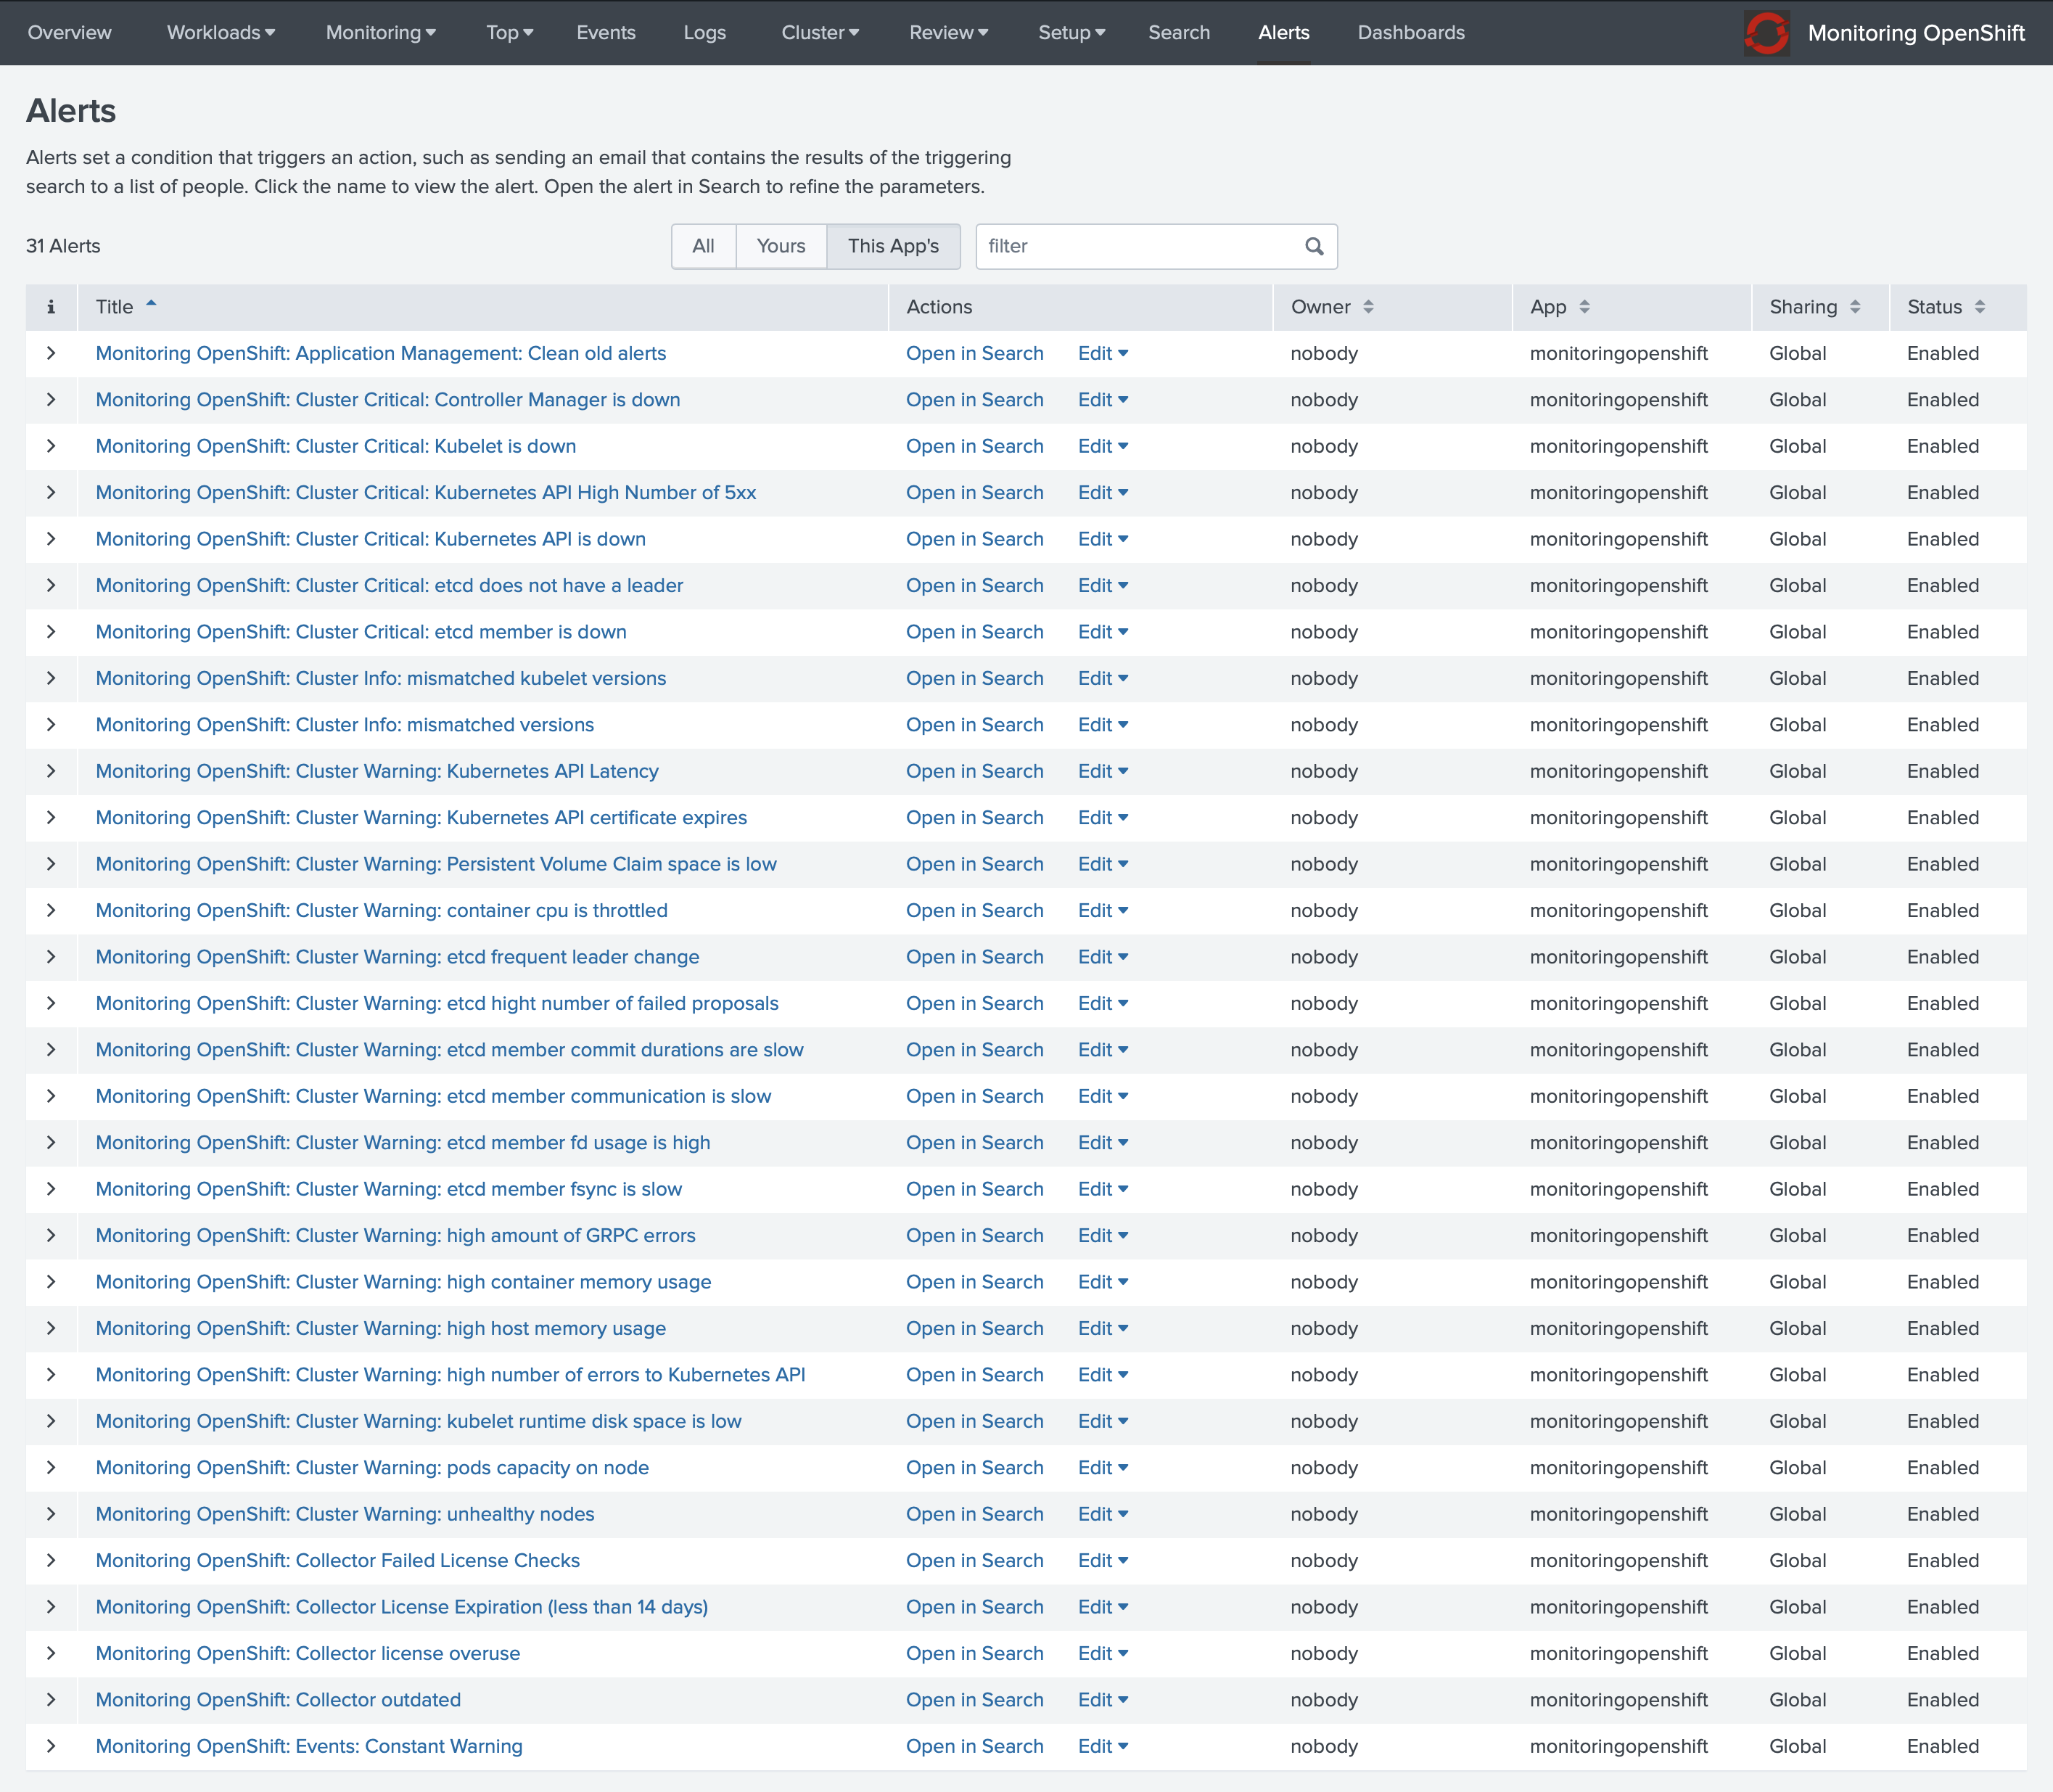Open in Search for mismatched versions alert
Screen dimensions: 2053x1792
(975, 725)
